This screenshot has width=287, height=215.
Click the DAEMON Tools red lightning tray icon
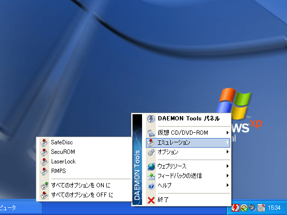click(235, 208)
